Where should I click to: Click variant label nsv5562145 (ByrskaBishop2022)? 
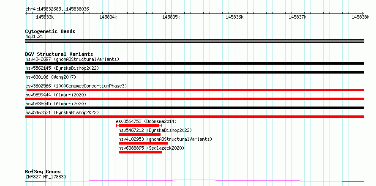(x=62, y=68)
